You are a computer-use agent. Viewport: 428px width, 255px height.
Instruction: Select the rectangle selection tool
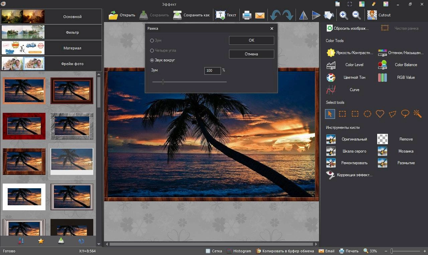342,114
